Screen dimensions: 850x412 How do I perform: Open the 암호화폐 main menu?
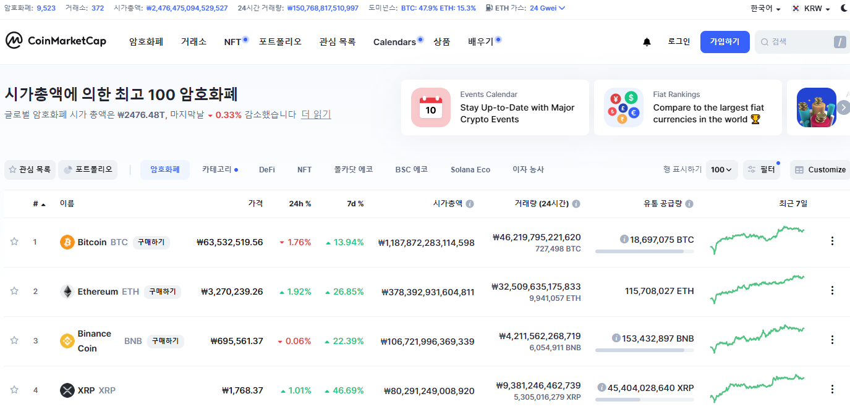[x=146, y=42]
